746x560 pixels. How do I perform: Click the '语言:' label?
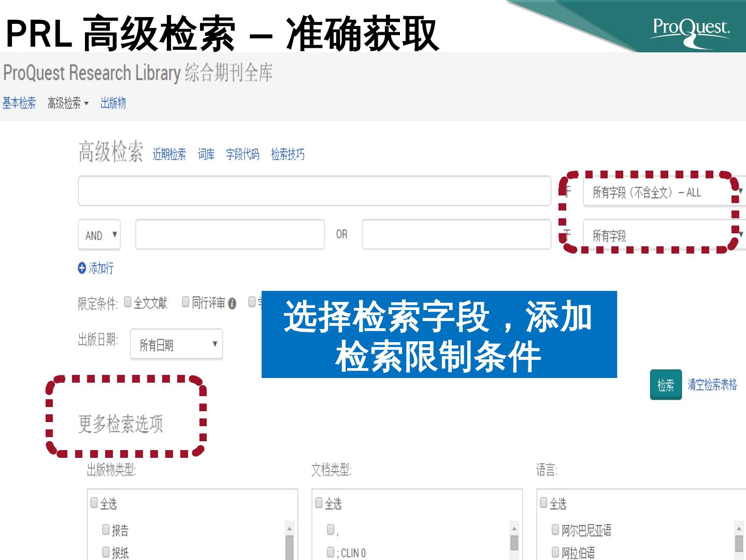point(547,470)
